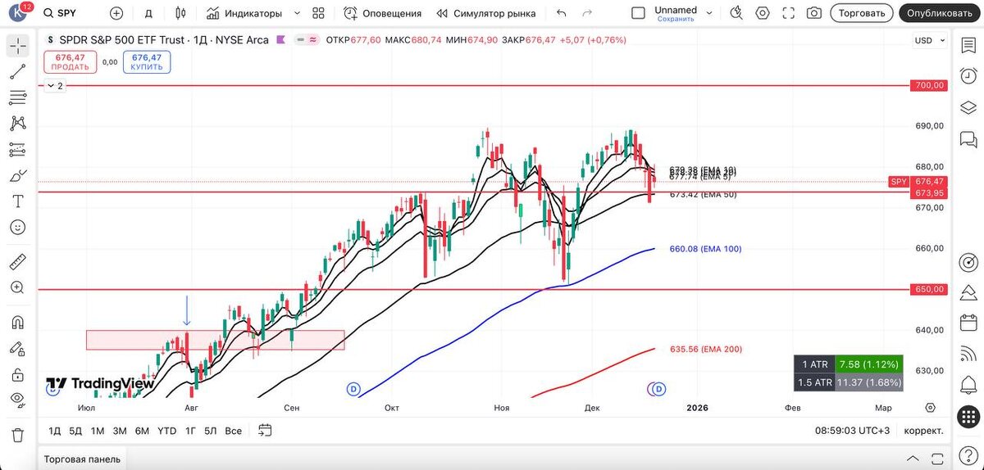Select the text annotation tool
Image resolution: width=984 pixels, height=470 pixels.
coord(17,201)
